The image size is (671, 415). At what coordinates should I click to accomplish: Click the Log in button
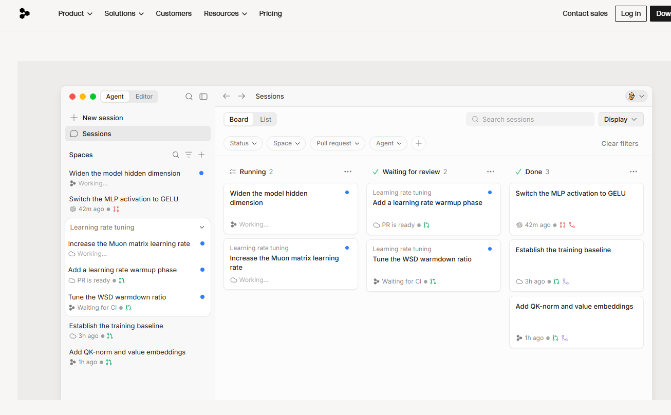[x=631, y=13]
